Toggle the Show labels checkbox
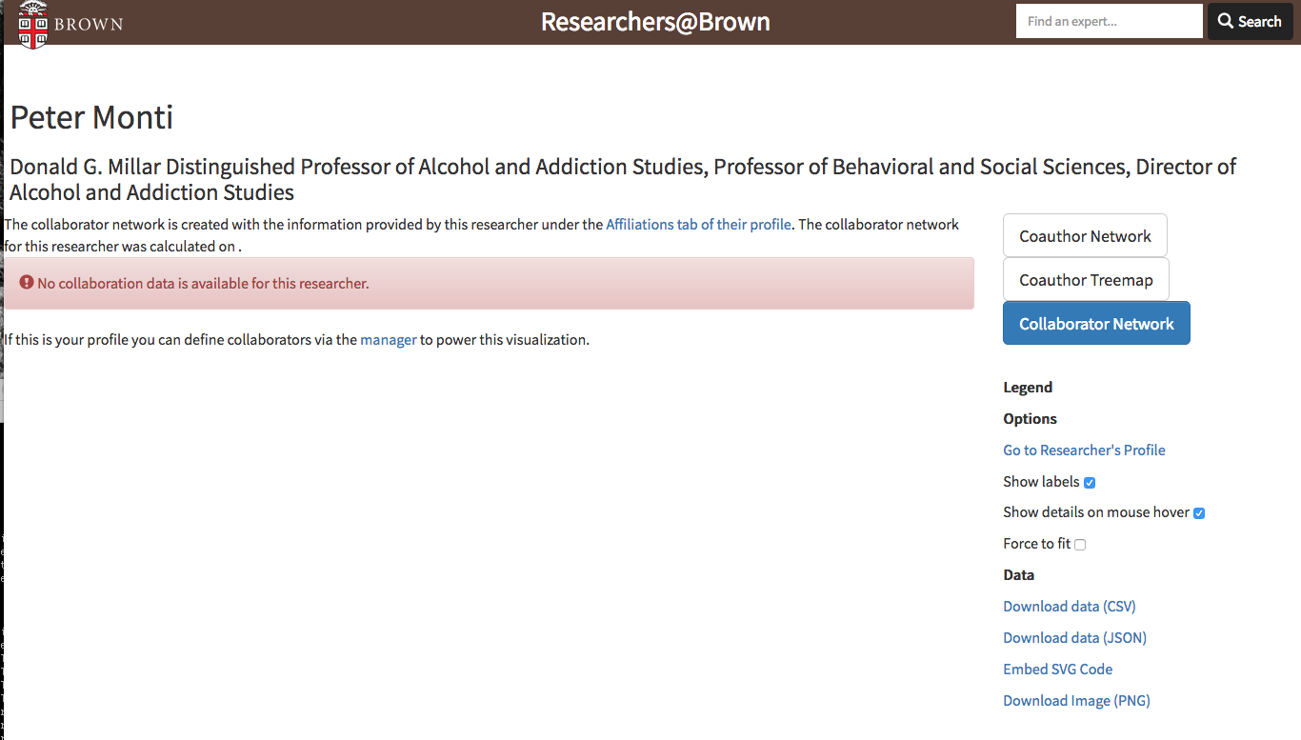Image resolution: width=1301 pixels, height=740 pixels. pyautogui.click(x=1090, y=483)
